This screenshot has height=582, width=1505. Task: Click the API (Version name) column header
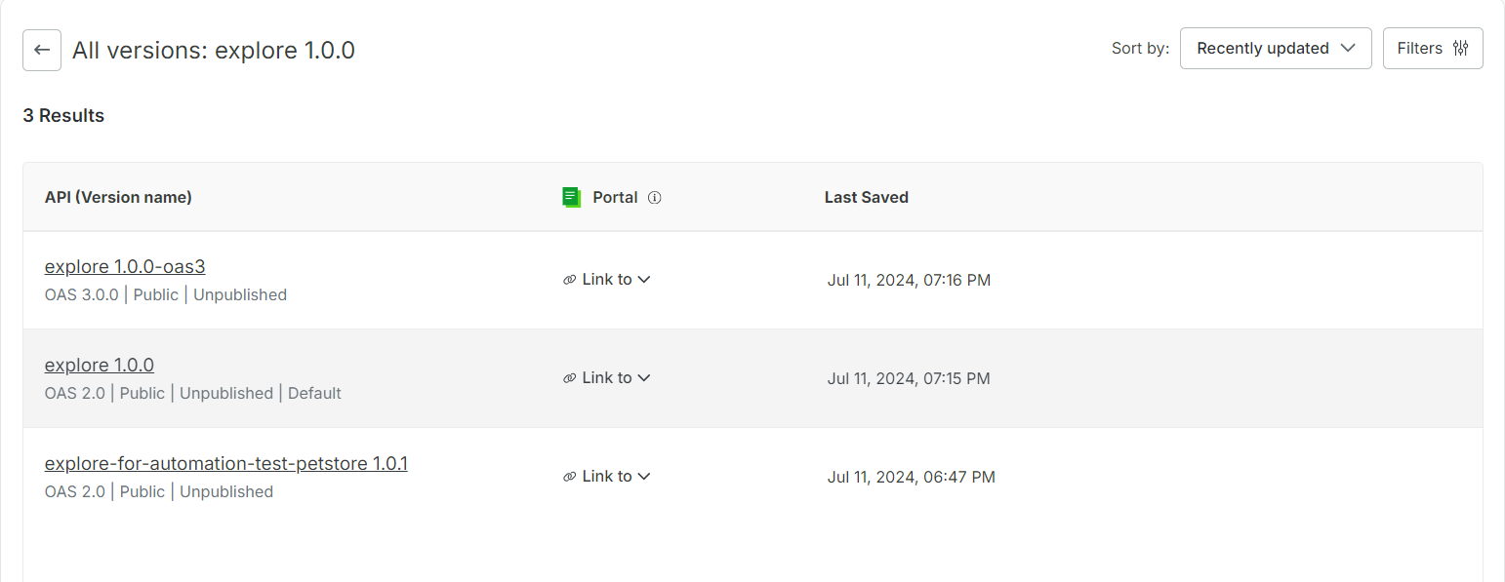[118, 197]
